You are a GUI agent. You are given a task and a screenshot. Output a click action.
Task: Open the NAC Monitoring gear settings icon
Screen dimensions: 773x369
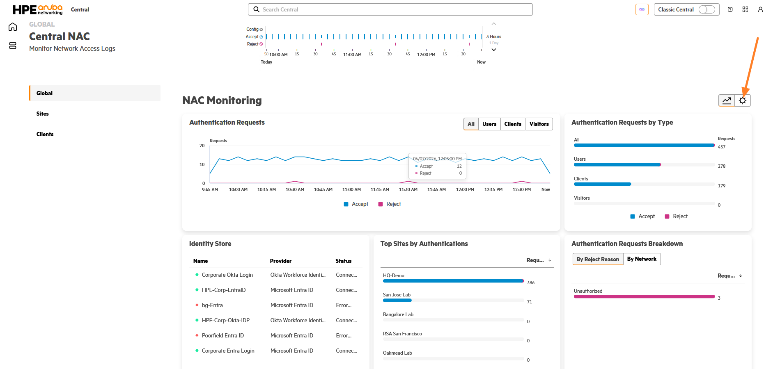pos(743,100)
